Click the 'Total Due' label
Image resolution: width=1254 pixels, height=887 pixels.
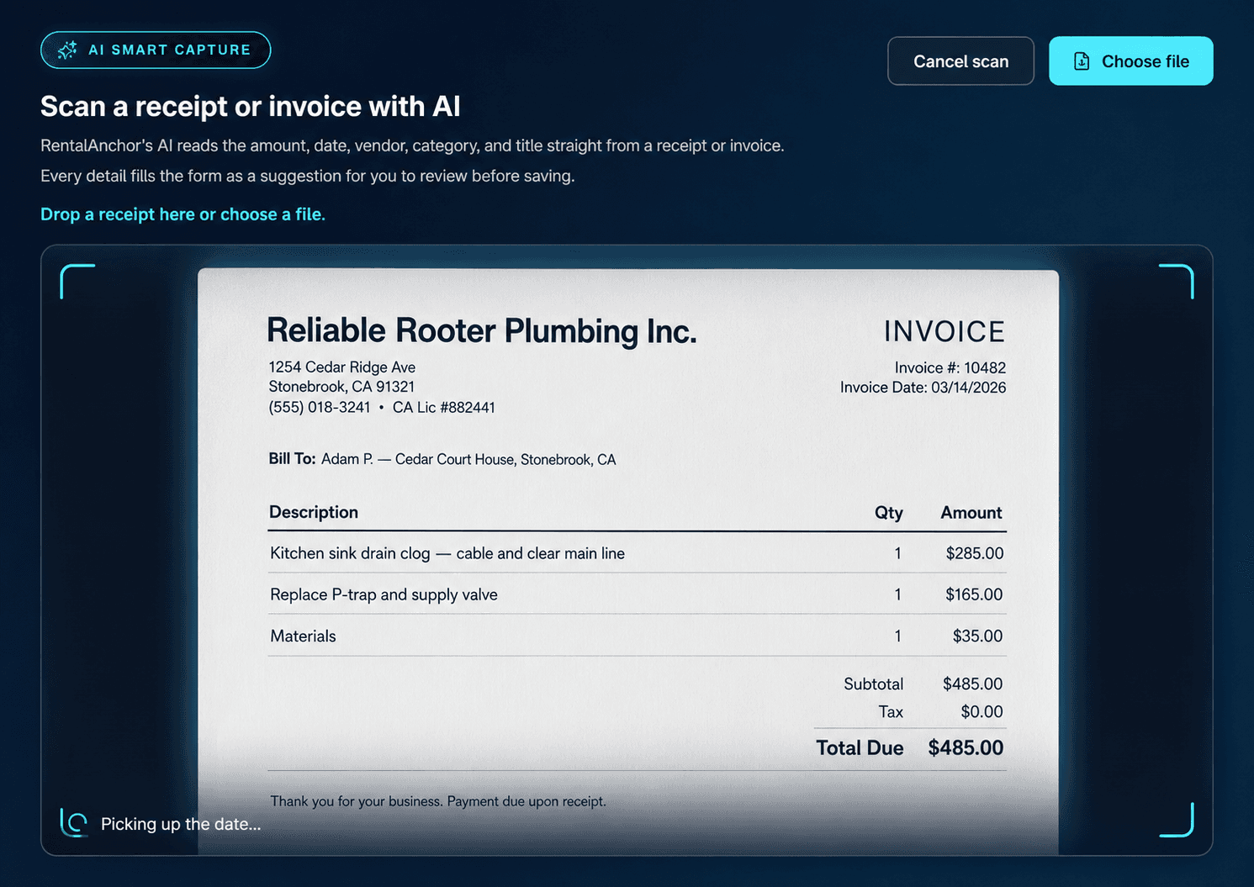coord(860,748)
